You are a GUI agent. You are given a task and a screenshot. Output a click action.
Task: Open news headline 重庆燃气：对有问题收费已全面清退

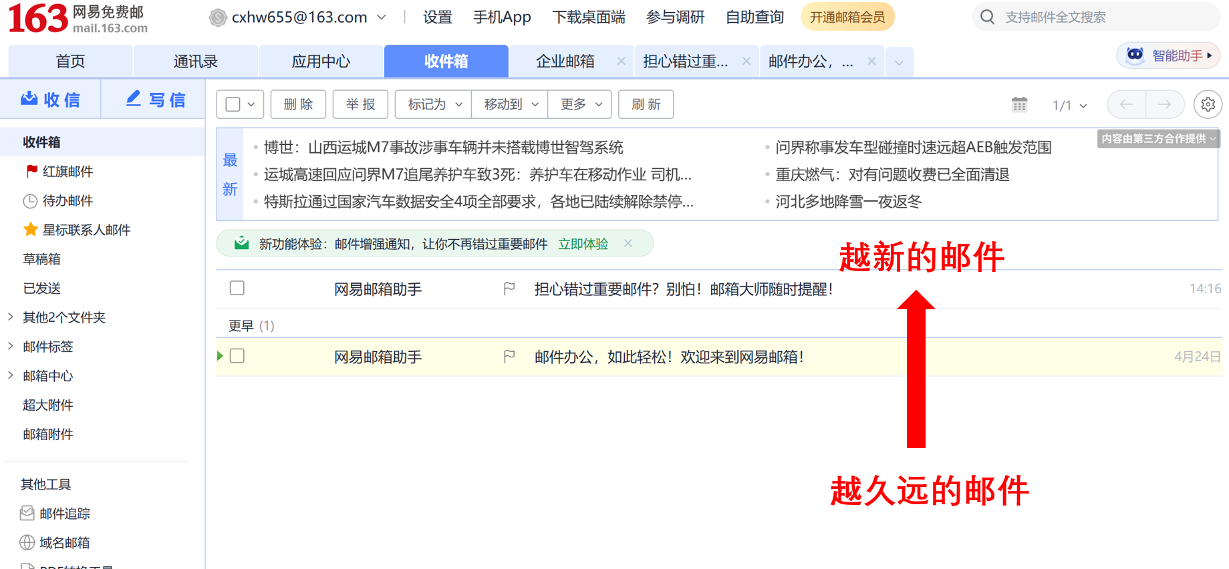pos(893,175)
